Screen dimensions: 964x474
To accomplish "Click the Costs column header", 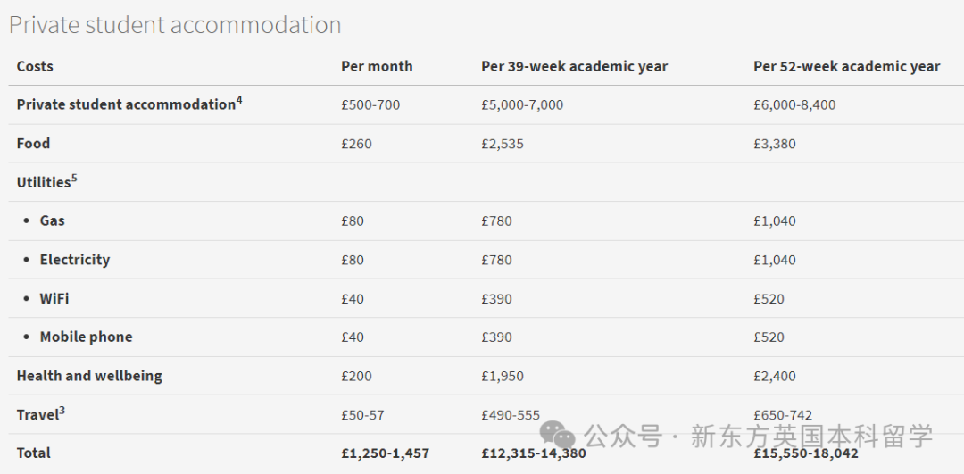I will pos(35,66).
